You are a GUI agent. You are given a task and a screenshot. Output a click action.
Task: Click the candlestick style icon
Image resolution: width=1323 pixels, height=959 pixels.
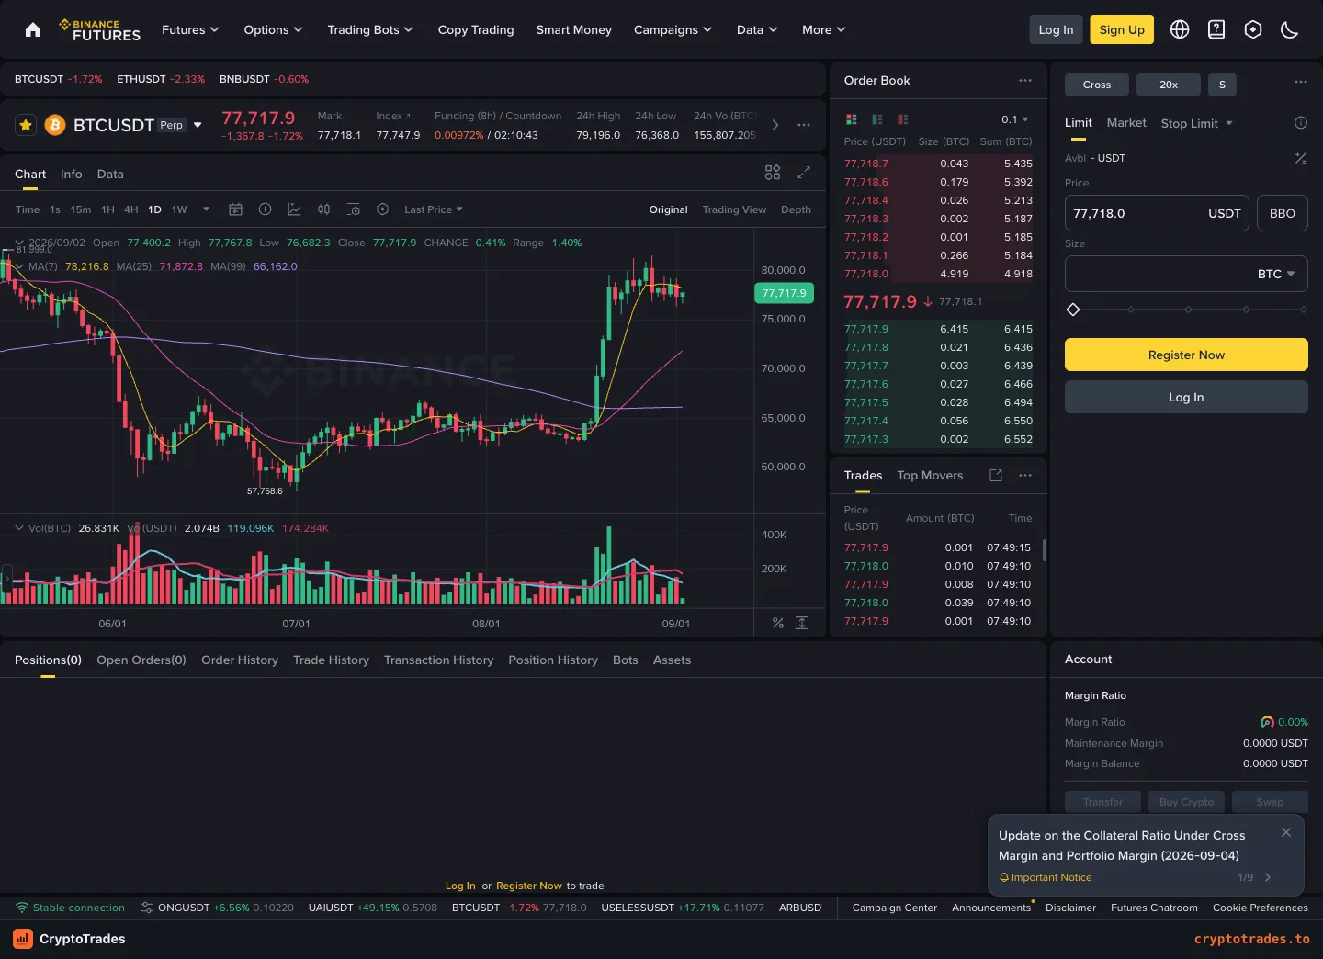pyautogui.click(x=323, y=209)
